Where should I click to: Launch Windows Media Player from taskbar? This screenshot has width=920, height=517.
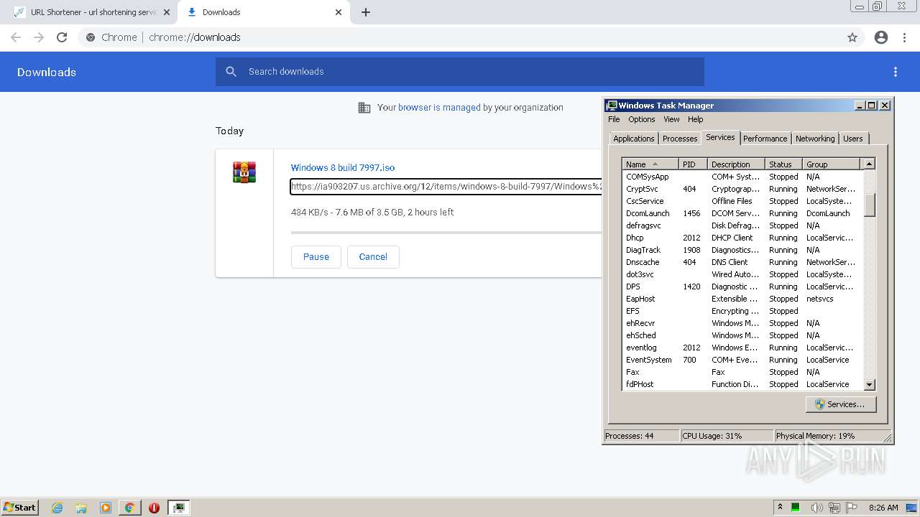pos(106,508)
